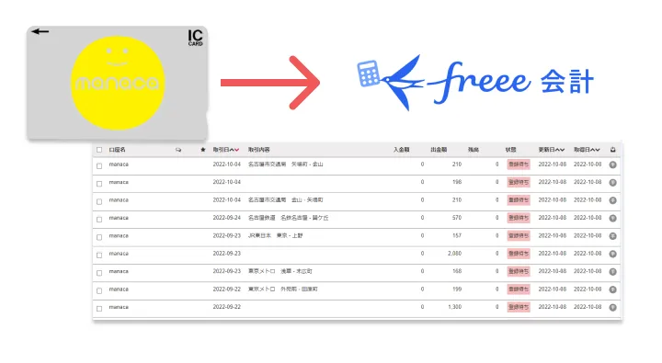This screenshot has width=662, height=363.
Task: Click the 取引内容 column header
Action: 258,150
